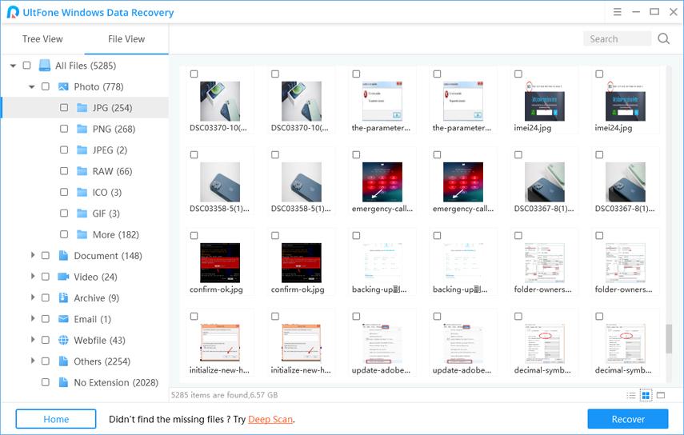This screenshot has height=435, width=684.
Task: Click the Home button
Action: click(56, 419)
